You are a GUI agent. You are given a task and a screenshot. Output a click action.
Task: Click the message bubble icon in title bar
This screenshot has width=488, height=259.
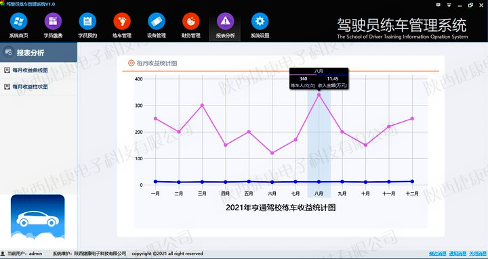[439, 5]
